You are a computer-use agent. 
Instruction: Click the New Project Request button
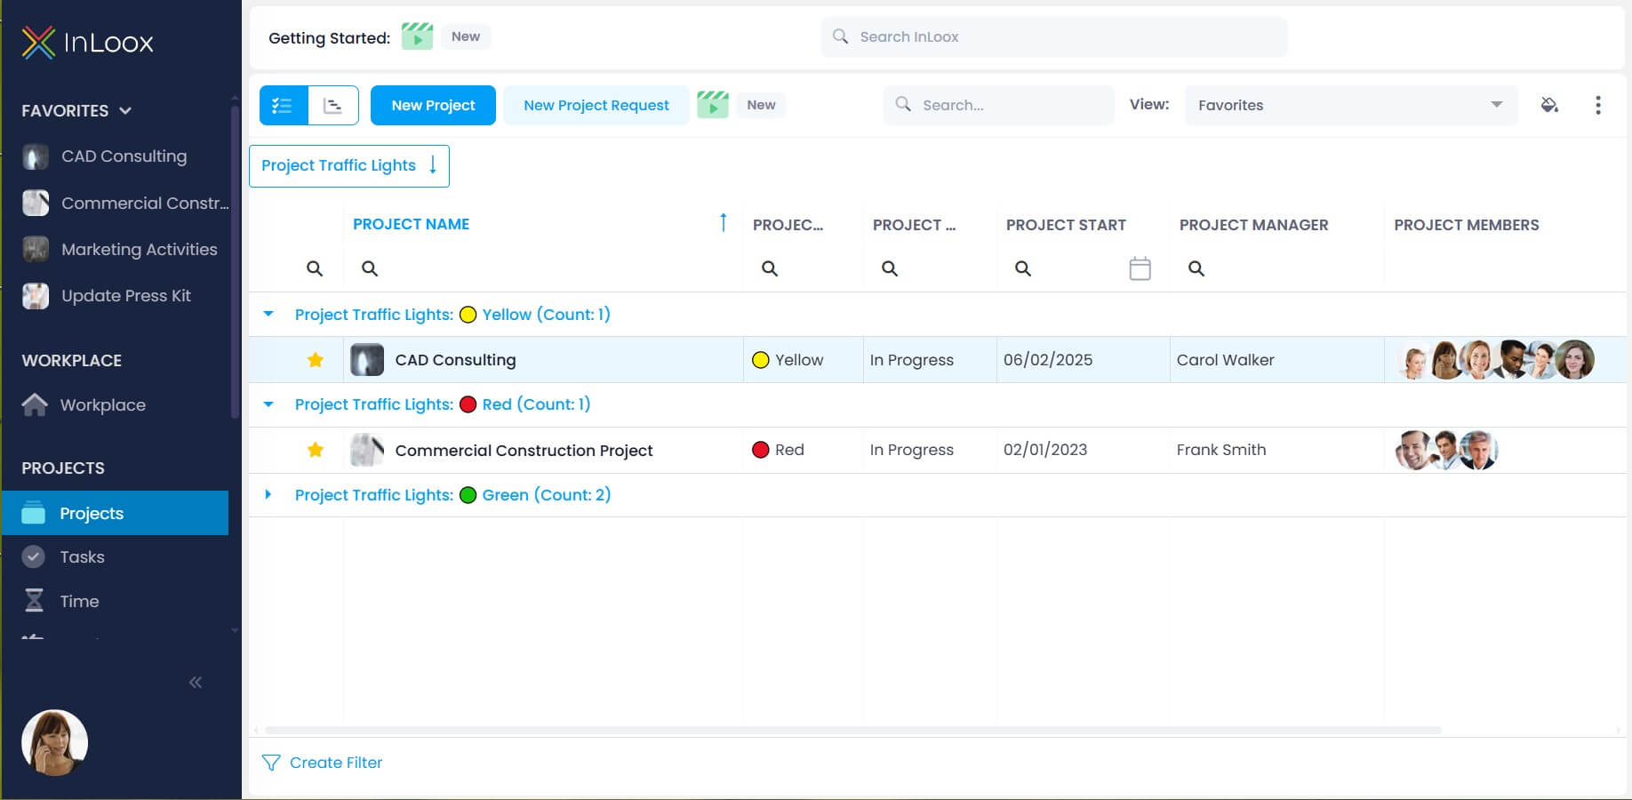click(x=596, y=105)
